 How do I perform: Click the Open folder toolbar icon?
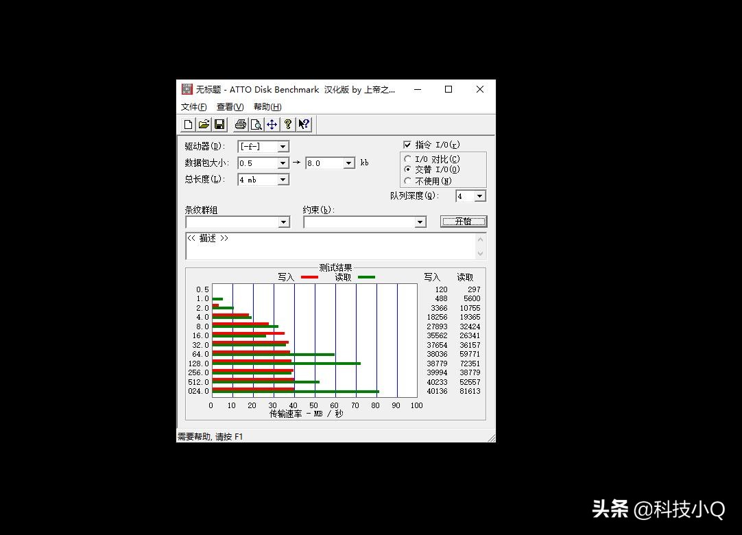[204, 125]
